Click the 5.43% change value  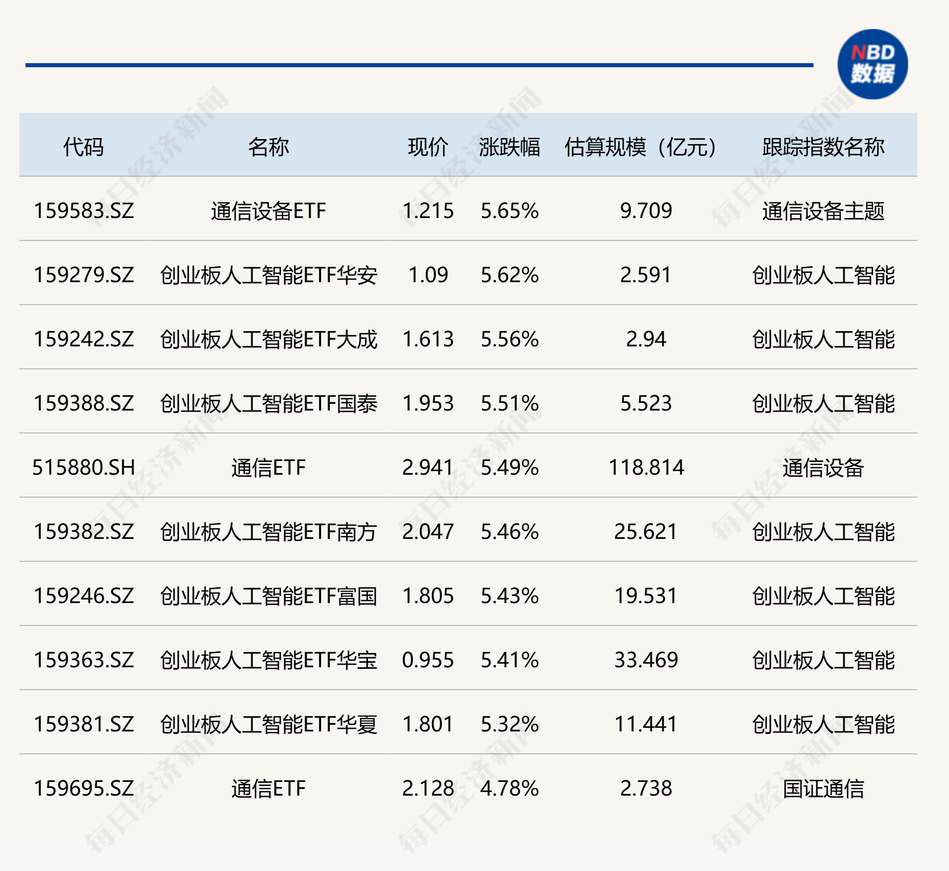tap(509, 596)
